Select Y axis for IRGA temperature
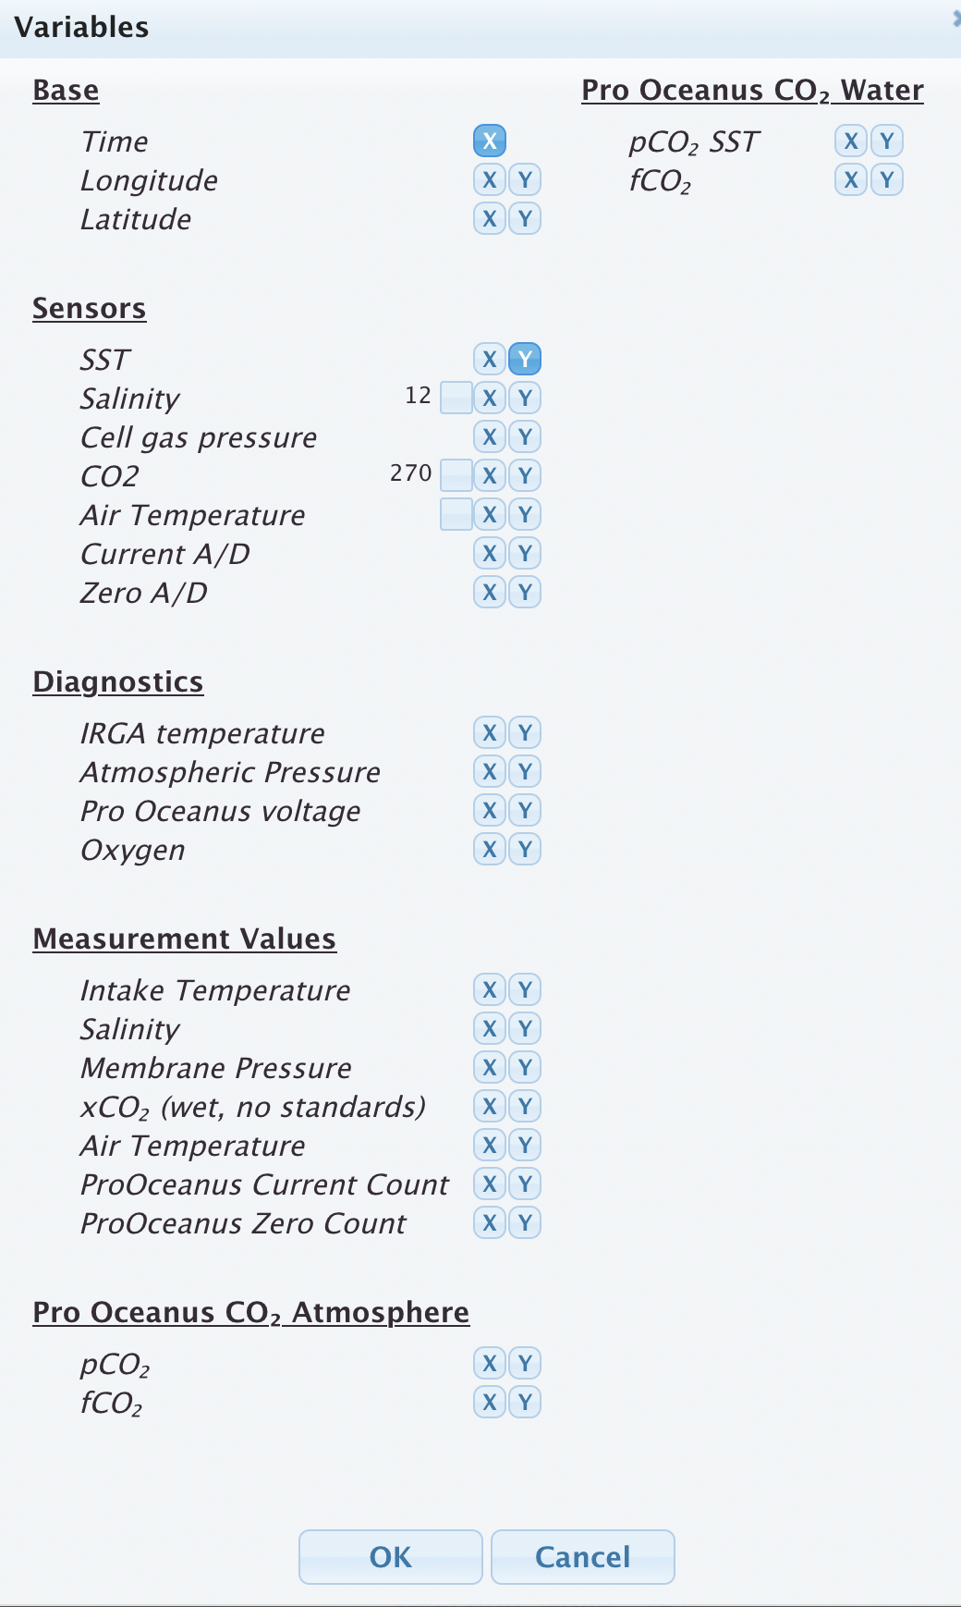The height and width of the screenshot is (1607, 961). [523, 733]
